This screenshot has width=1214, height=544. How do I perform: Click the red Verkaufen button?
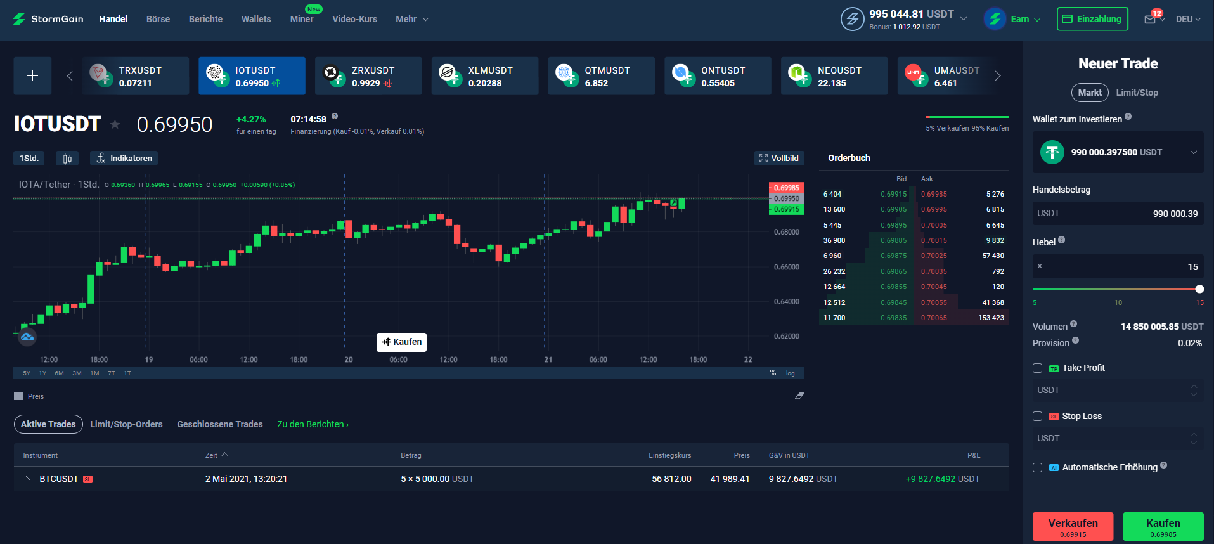click(1073, 527)
